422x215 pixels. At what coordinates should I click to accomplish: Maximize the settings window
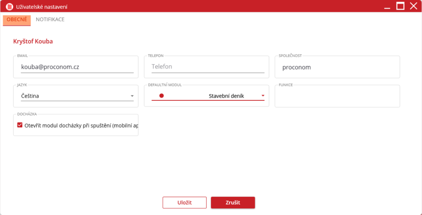pos(400,6)
